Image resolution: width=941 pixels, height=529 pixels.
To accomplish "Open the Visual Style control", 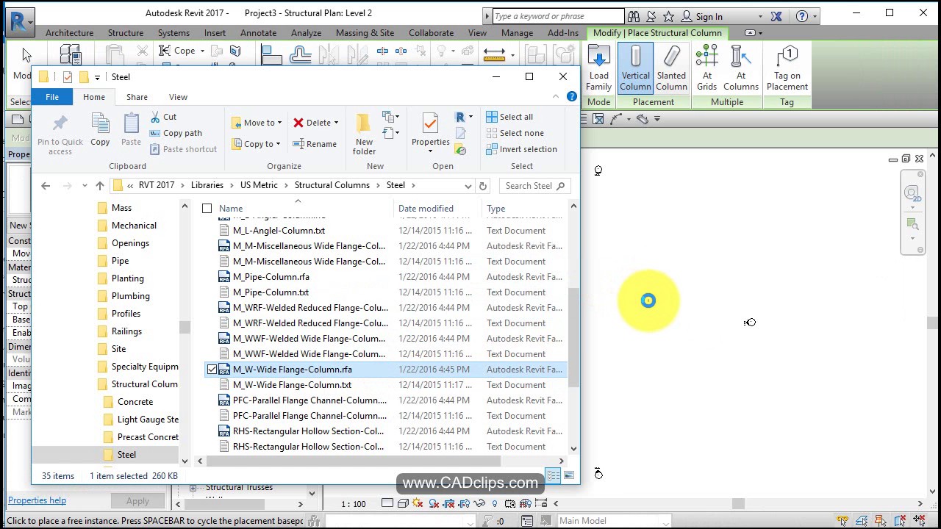I will pyautogui.click(x=403, y=504).
